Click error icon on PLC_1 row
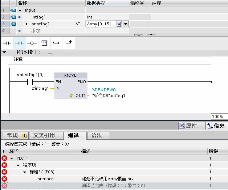228x190 pixels. click(4, 158)
